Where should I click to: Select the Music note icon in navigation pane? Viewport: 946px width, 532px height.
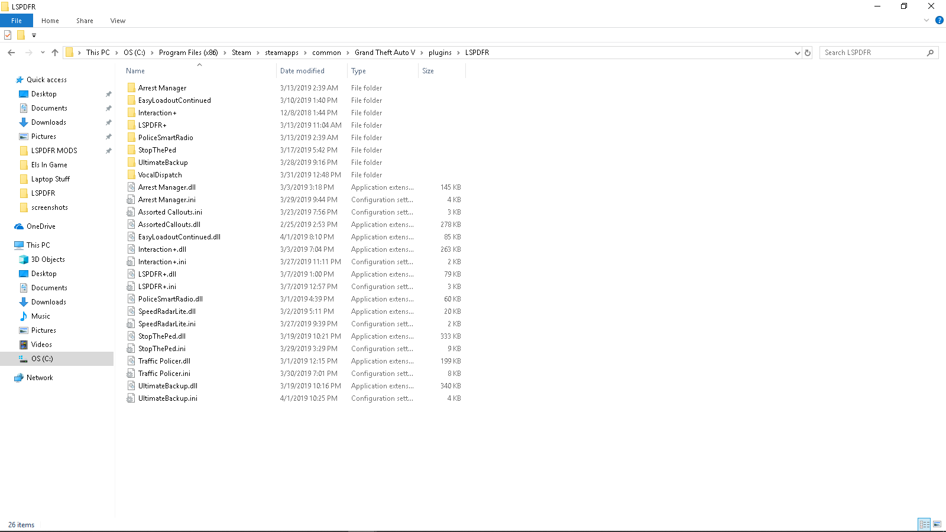(24, 316)
